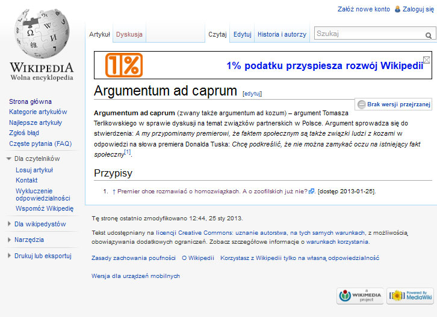
Task: Open the Załóż nowe konto link
Action: tap(364, 10)
